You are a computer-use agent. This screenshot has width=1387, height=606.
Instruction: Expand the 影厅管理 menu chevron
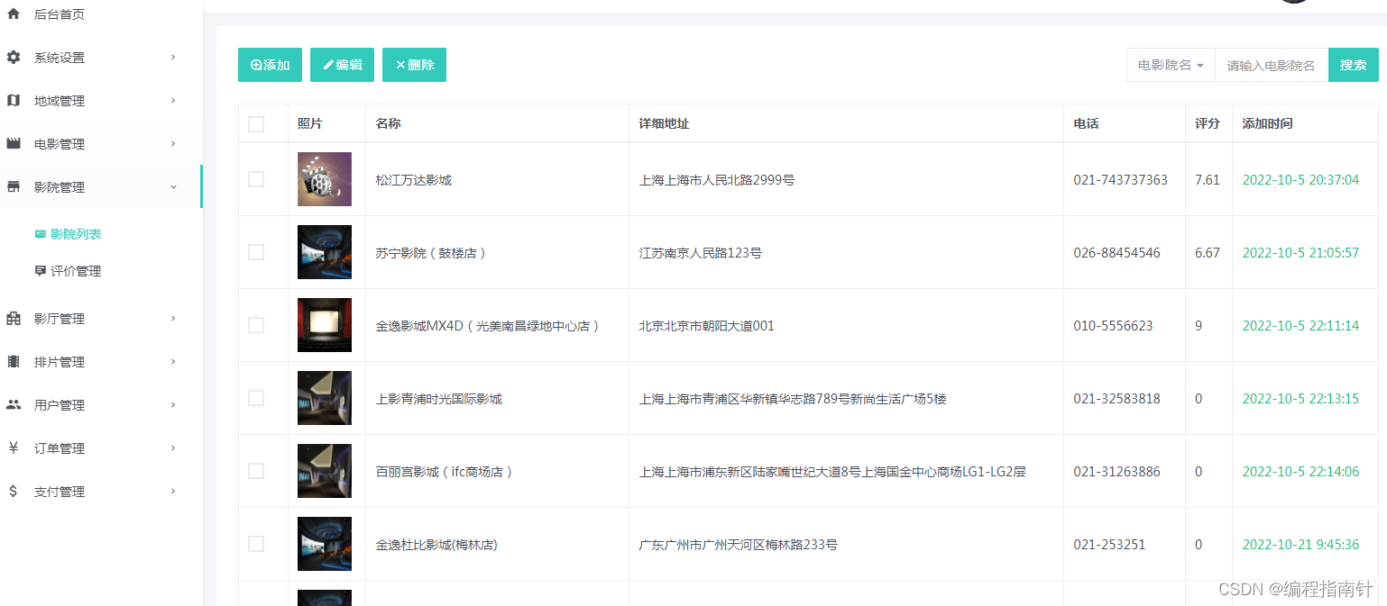[173, 319]
